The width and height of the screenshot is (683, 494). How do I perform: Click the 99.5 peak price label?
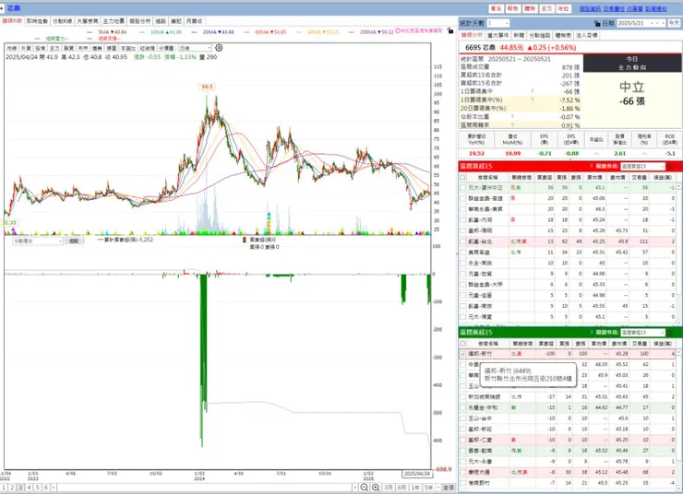207,87
